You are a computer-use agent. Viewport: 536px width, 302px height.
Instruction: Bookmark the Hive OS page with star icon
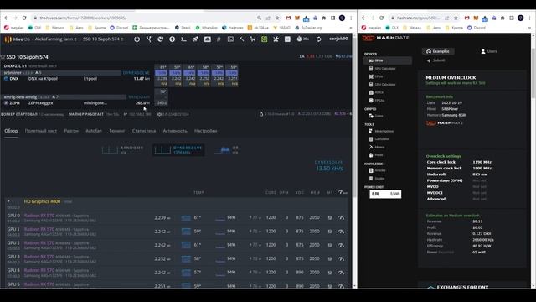point(277,18)
